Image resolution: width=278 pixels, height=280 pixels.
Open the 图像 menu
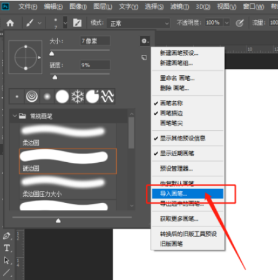(78, 7)
